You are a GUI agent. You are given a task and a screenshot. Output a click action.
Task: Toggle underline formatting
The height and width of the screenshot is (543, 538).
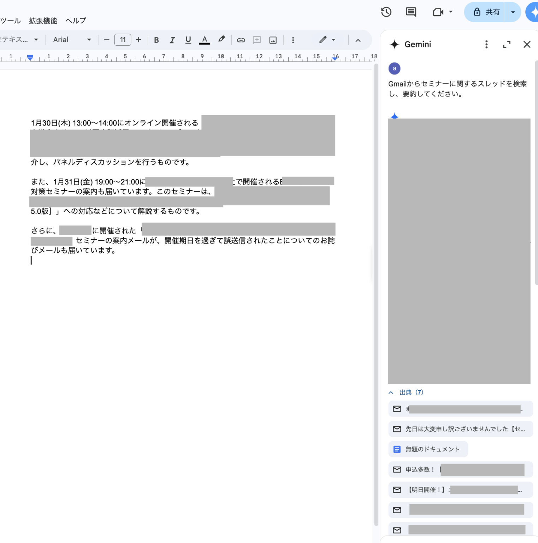click(188, 40)
